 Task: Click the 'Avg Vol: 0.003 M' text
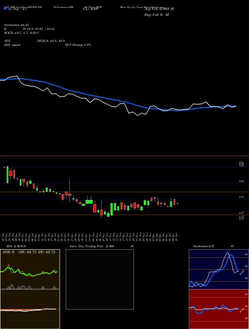pos(159,9)
